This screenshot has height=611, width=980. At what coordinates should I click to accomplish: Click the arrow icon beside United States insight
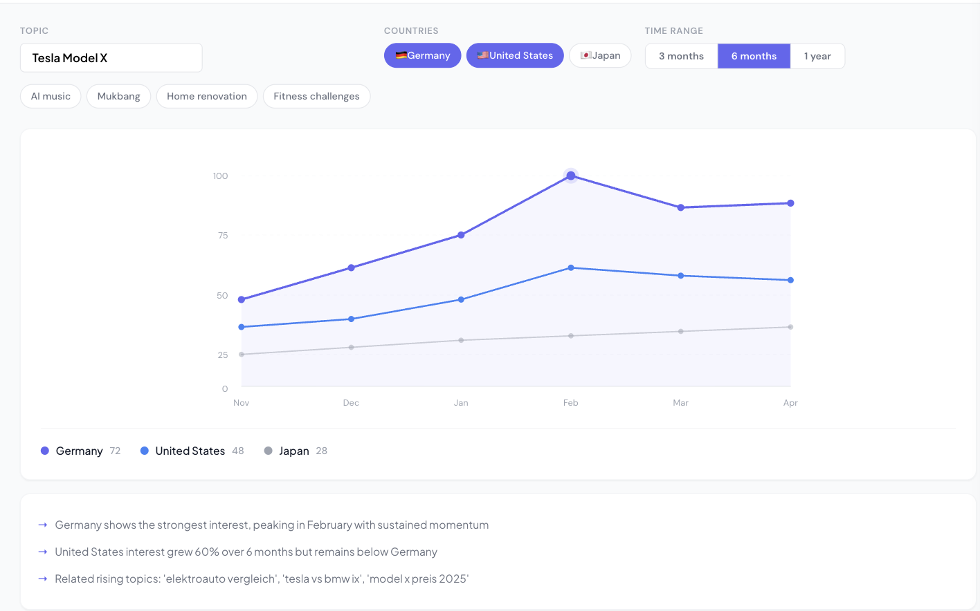(42, 552)
